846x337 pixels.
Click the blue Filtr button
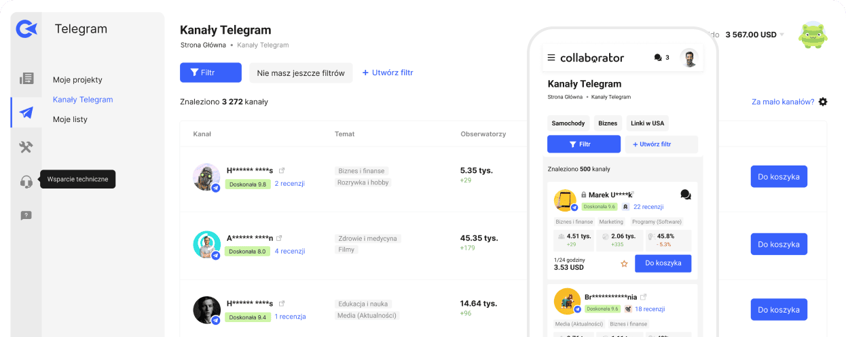[x=210, y=73]
